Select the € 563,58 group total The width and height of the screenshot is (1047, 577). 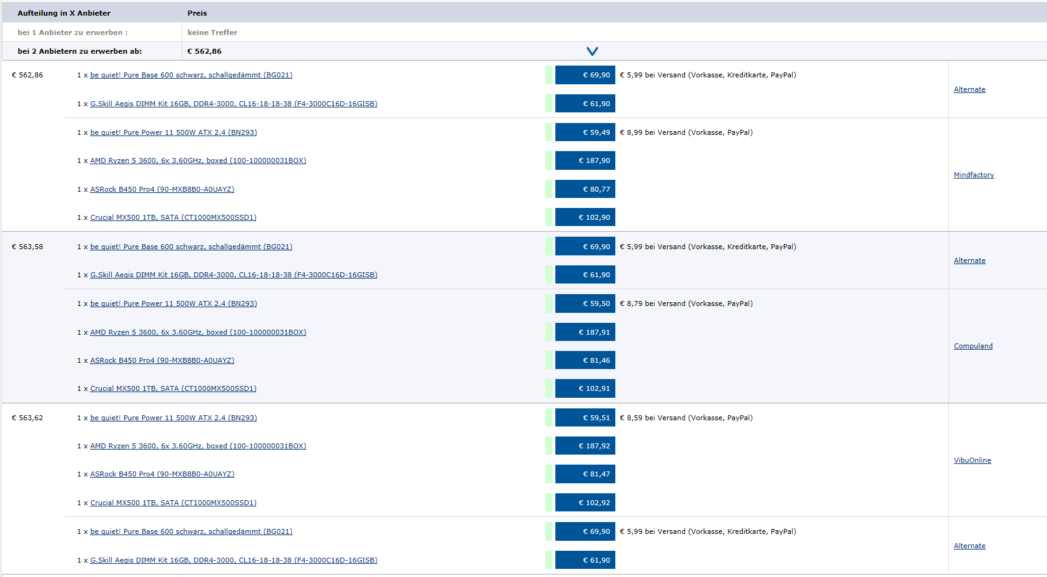click(x=27, y=247)
